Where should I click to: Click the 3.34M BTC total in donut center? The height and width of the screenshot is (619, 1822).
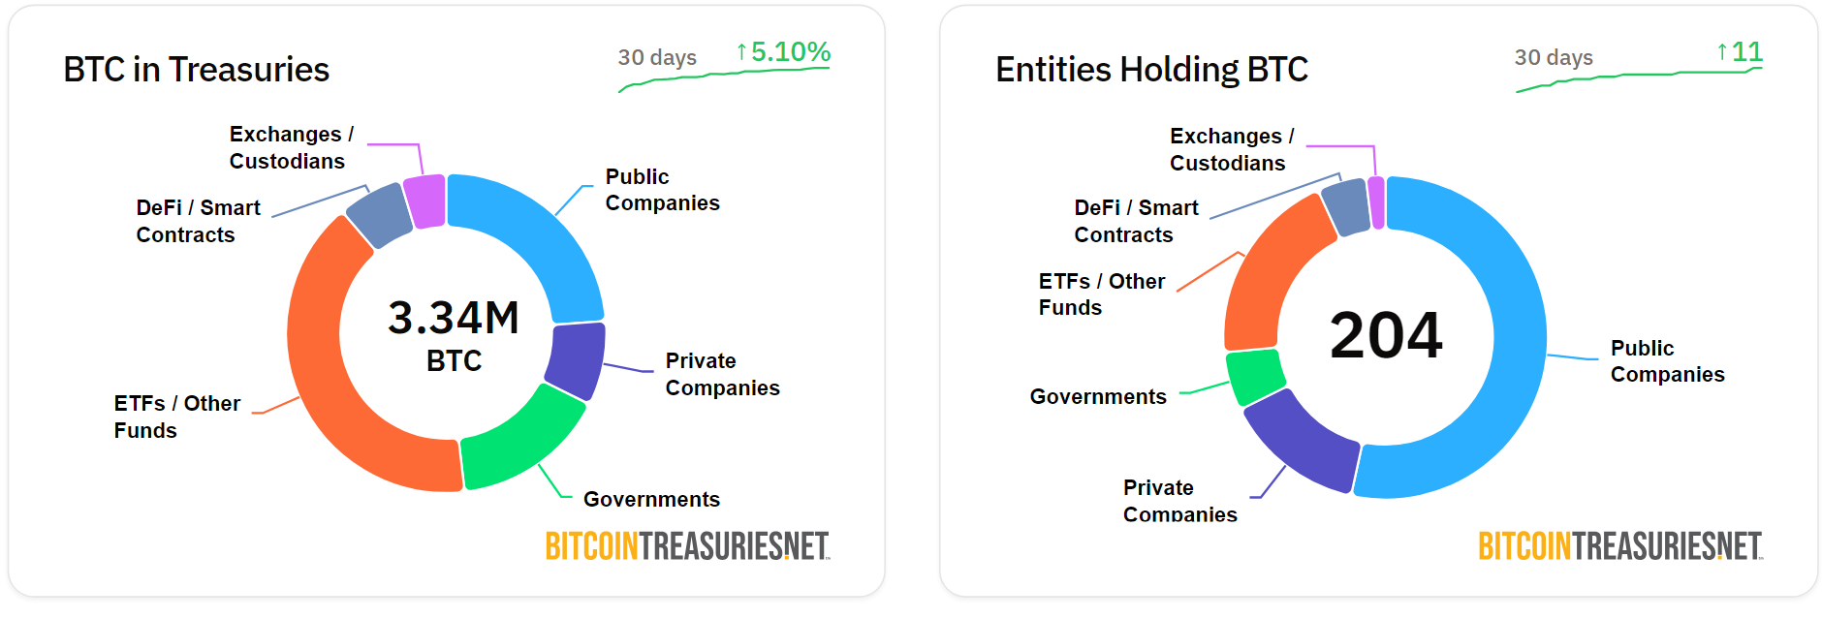(x=454, y=334)
